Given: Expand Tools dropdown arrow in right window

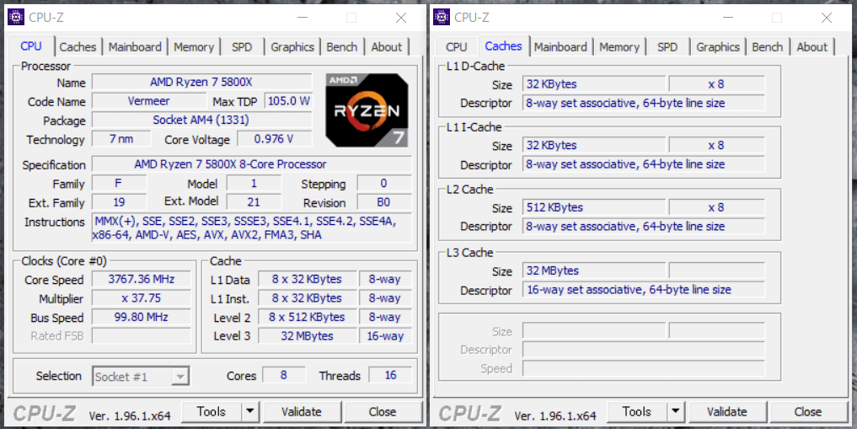Looking at the screenshot, I should [x=676, y=411].
